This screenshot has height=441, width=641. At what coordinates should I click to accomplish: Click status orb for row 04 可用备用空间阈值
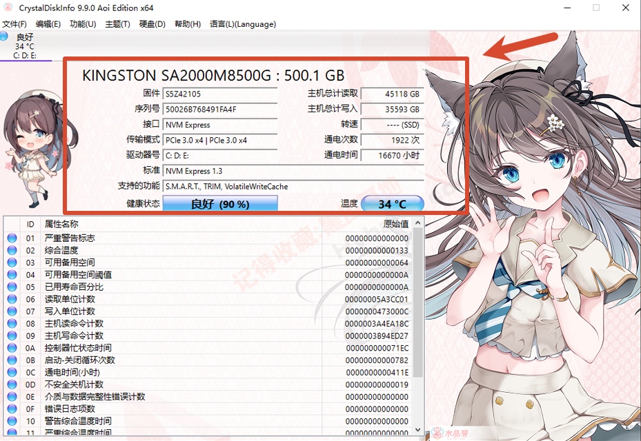12,275
